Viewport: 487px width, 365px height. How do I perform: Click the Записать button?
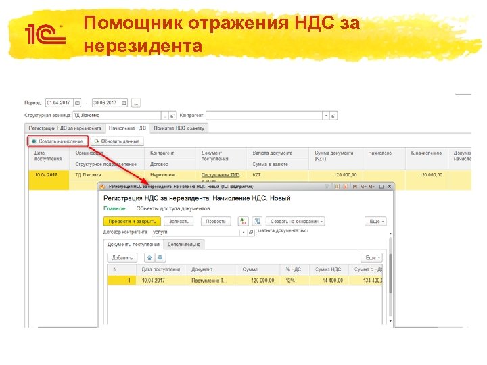179,221
